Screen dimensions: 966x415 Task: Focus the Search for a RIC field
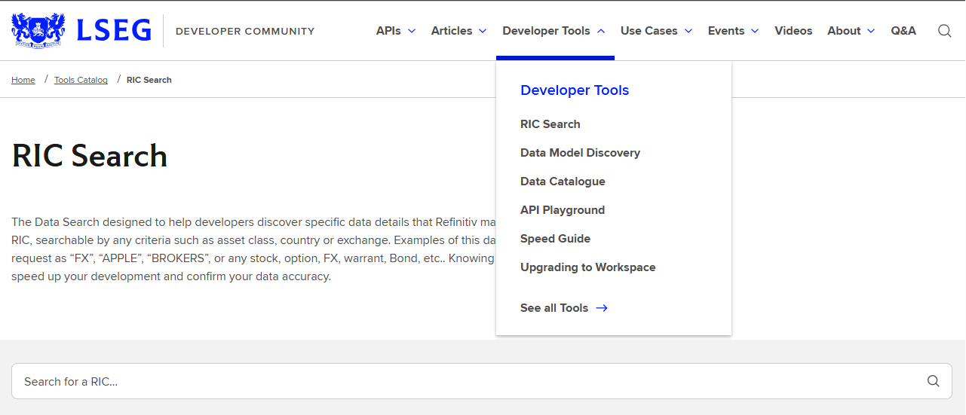482,381
